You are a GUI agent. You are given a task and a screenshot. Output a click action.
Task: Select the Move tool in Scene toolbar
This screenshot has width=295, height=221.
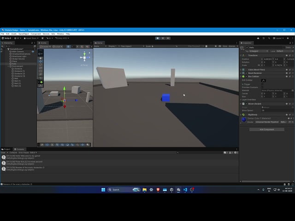tap(41, 61)
